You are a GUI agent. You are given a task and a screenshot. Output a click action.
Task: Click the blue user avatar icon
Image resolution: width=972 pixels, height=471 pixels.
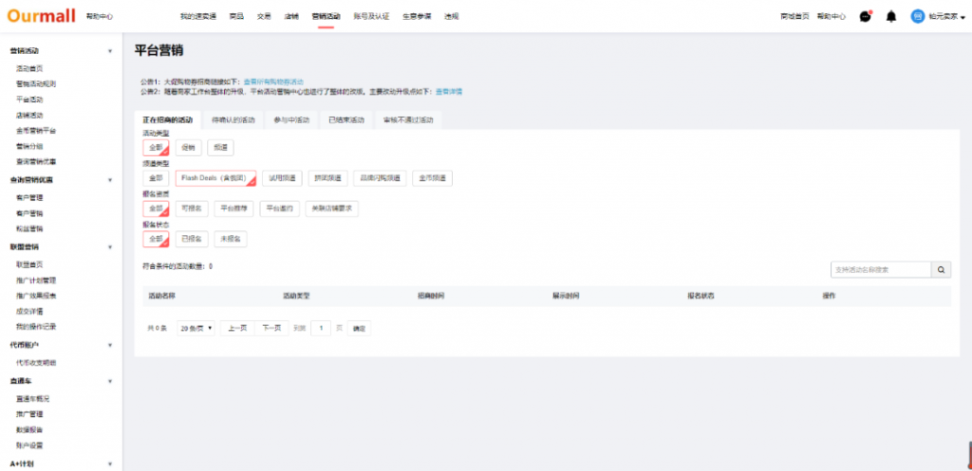[917, 16]
